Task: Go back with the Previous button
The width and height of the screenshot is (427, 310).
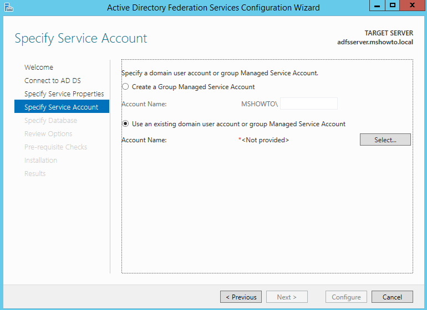Action: pos(241,297)
